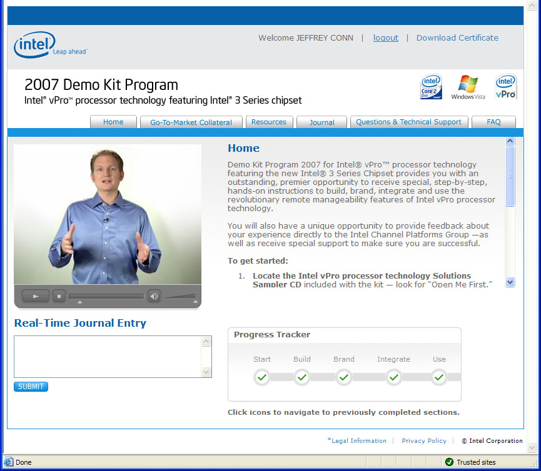541x471 pixels.
Task: Click the journal textbox scroll up arrow
Action: pyautogui.click(x=206, y=342)
